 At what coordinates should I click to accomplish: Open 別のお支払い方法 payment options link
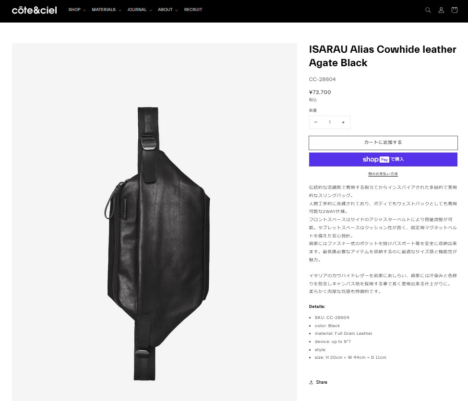point(383,174)
